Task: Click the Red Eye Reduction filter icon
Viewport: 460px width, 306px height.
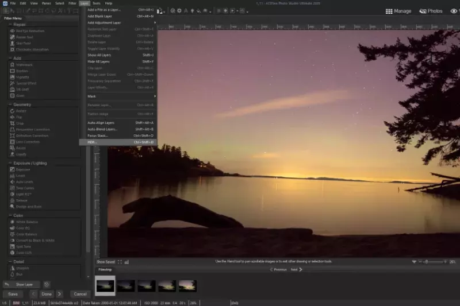Action: (x=12, y=30)
